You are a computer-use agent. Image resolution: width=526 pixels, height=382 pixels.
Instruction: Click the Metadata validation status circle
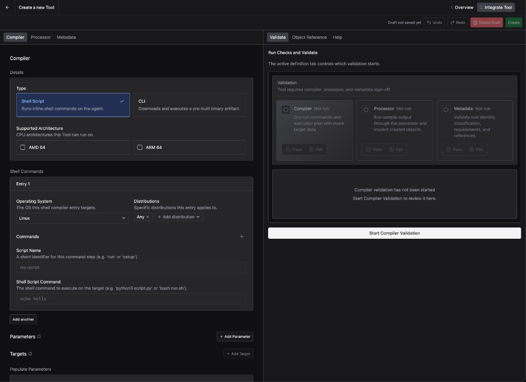[x=446, y=110]
